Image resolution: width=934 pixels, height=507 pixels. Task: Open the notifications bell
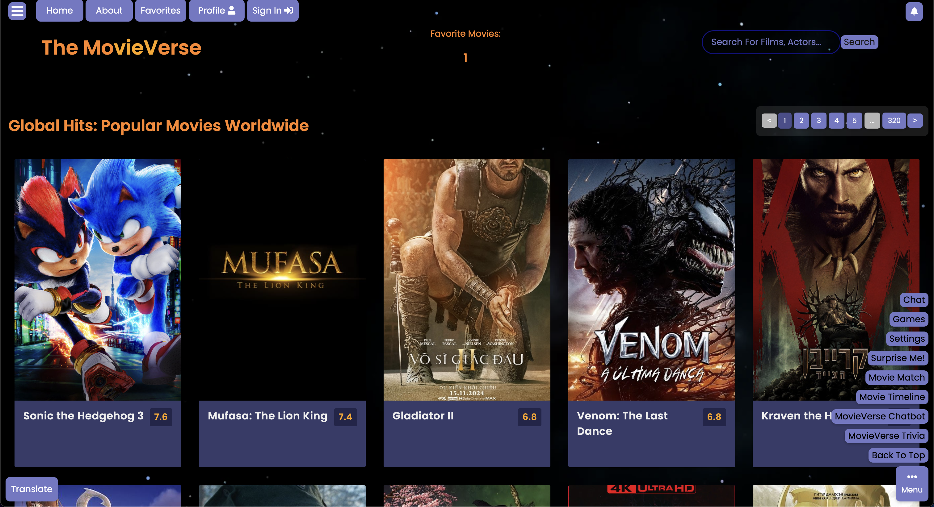click(x=914, y=11)
